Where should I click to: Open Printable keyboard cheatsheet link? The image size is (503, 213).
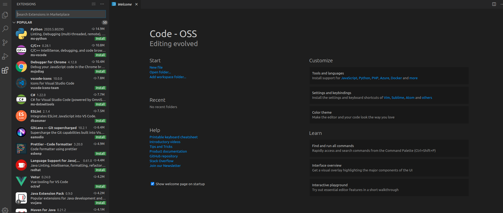click(x=173, y=137)
